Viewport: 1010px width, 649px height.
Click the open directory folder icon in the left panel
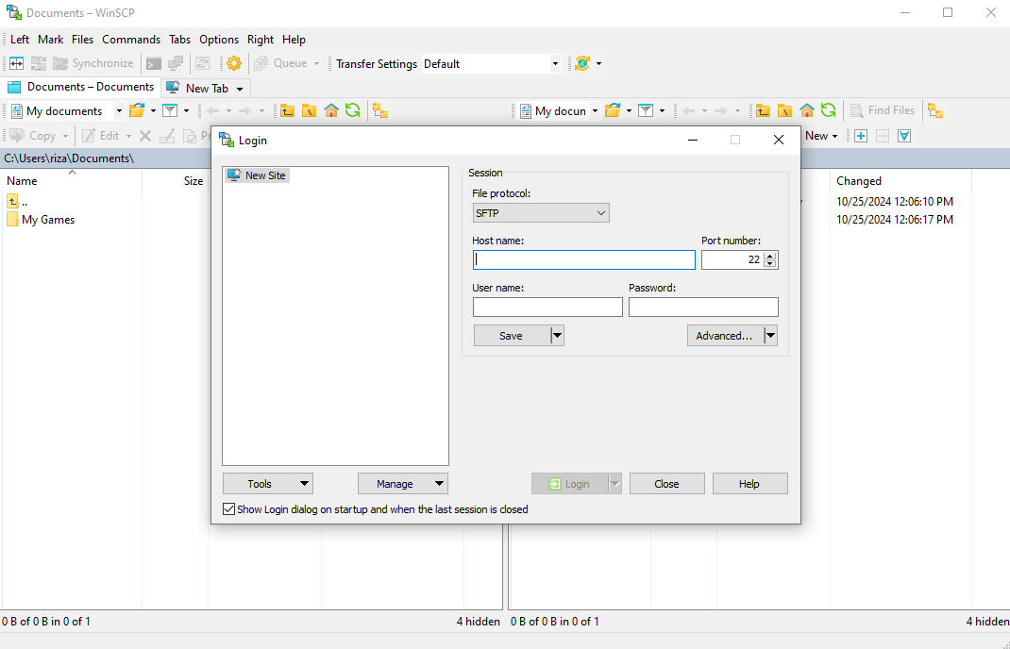[x=137, y=110]
